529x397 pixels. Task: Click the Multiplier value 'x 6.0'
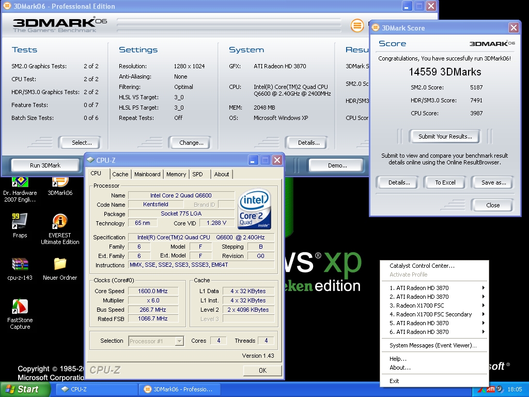(x=153, y=300)
